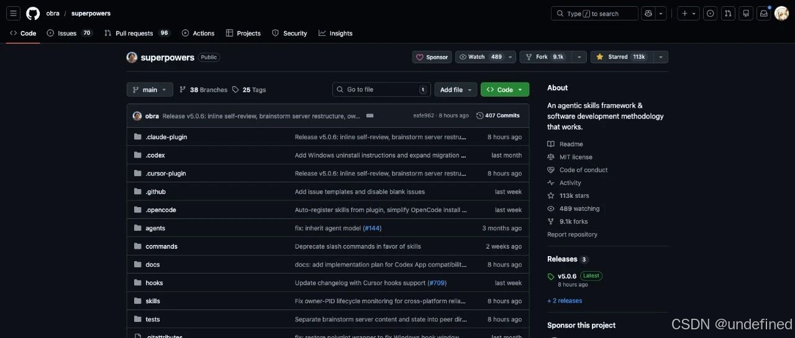Click the search box in header

[x=594, y=13]
